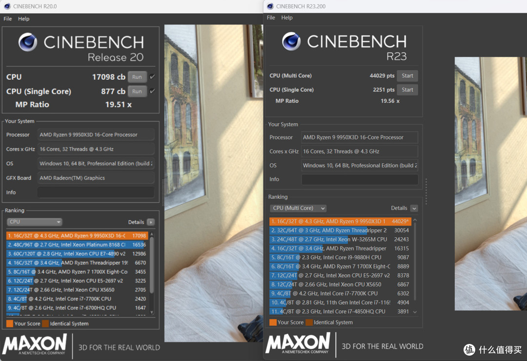Open the File menu in Cinebench R20
527x361 pixels.
(x=8, y=19)
